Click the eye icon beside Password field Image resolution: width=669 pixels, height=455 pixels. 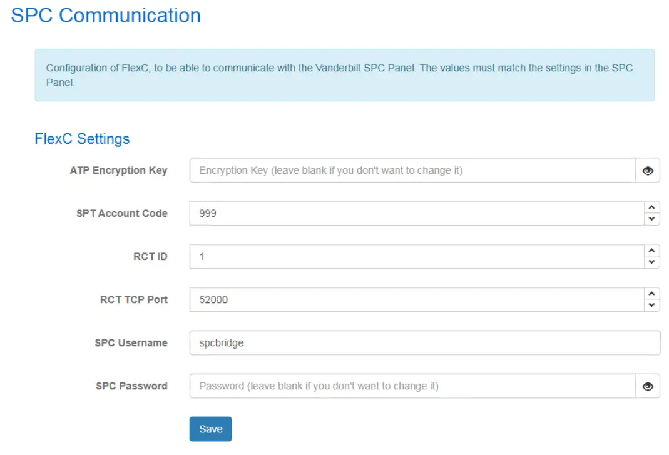click(649, 386)
